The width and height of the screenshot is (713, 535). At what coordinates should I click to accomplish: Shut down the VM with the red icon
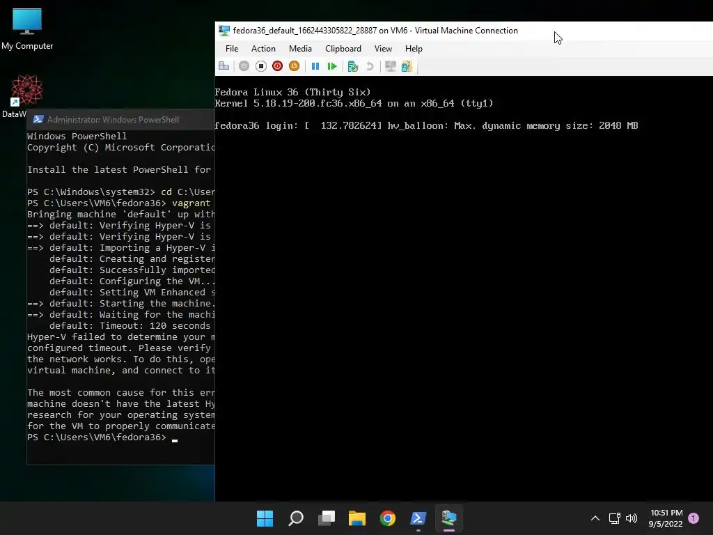tap(277, 66)
